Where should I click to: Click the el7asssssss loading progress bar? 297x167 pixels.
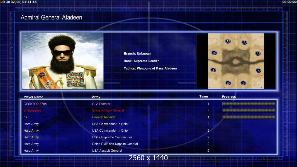pyautogui.click(x=249, y=110)
